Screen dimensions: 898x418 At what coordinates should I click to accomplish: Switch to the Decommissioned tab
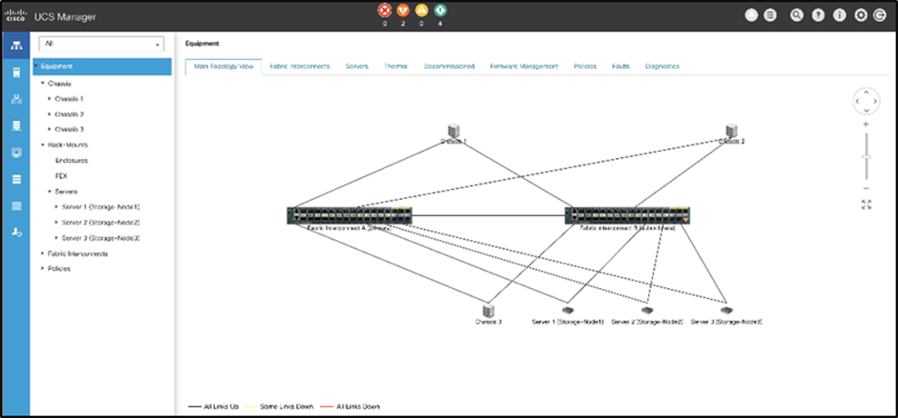pos(449,66)
